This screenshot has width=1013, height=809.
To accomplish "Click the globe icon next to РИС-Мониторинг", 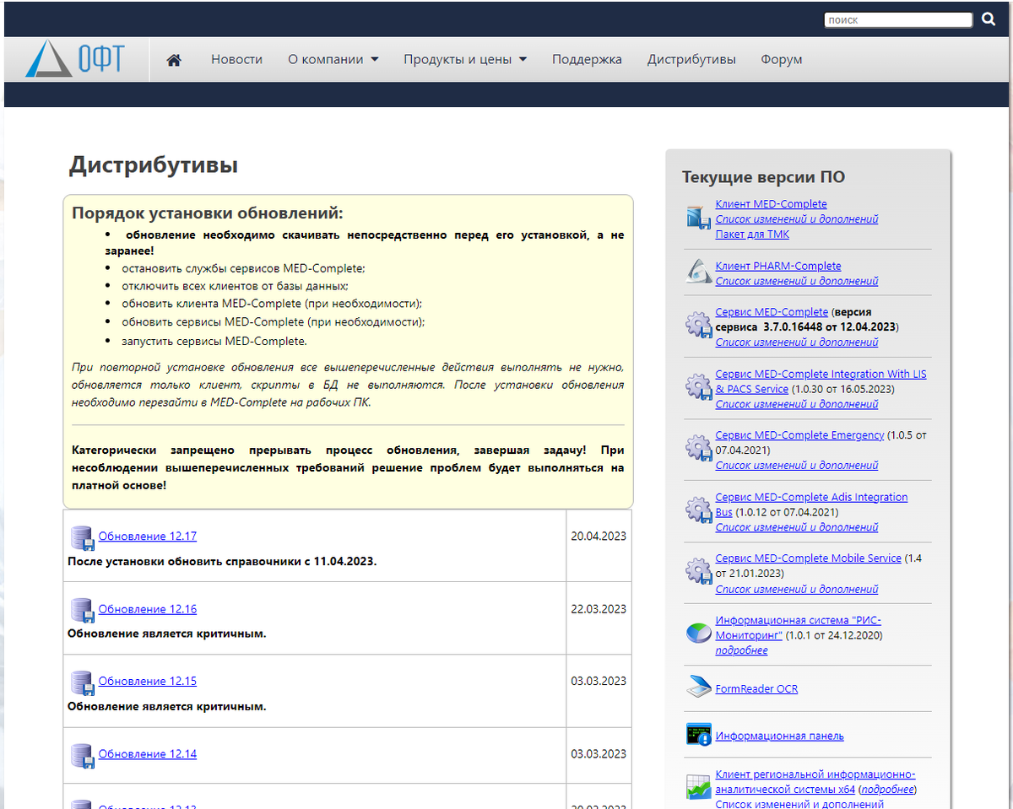I will tap(697, 632).
